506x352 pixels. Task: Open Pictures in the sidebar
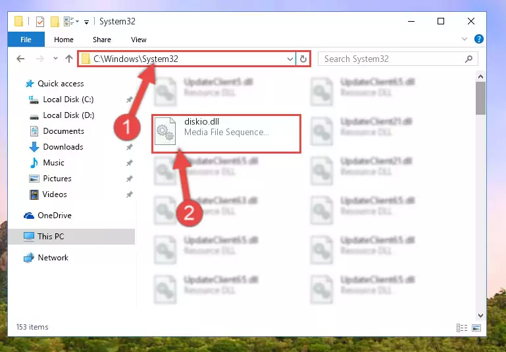point(57,179)
